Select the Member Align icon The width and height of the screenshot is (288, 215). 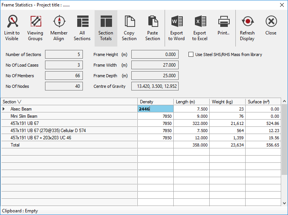point(59,26)
